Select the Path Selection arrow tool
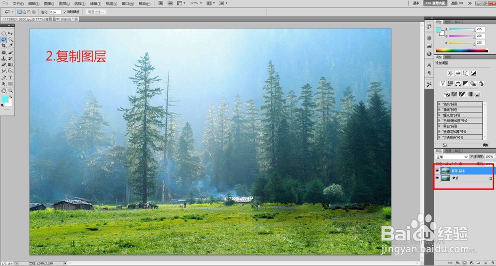This screenshot has height=266, width=496. [4, 84]
